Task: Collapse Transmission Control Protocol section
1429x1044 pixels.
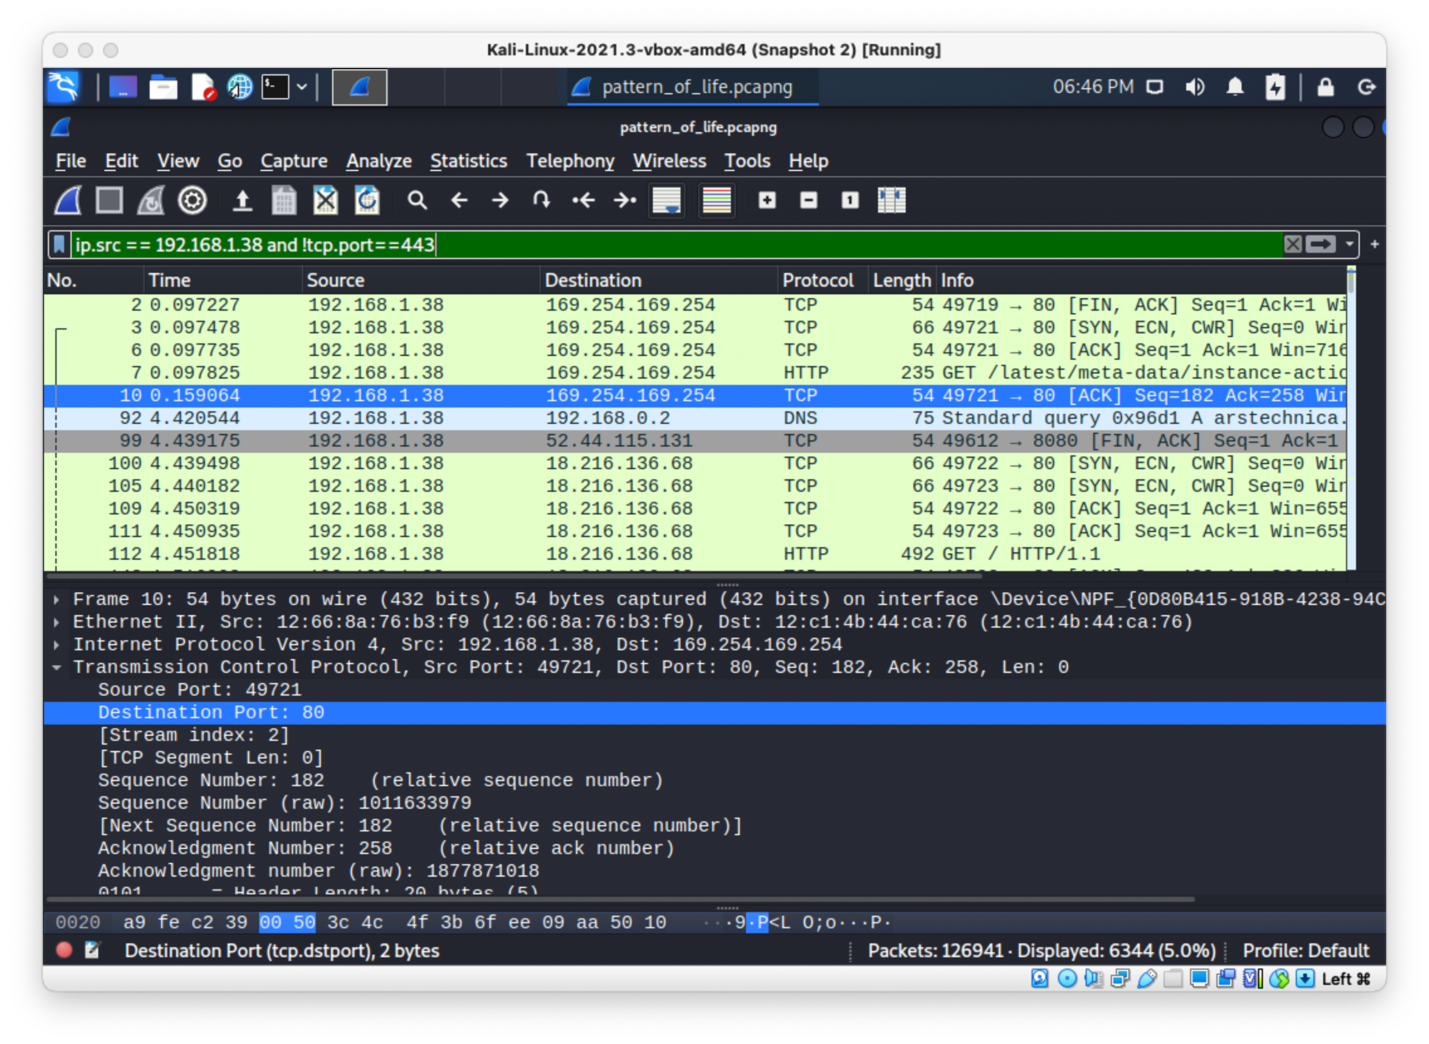Action: (x=57, y=668)
